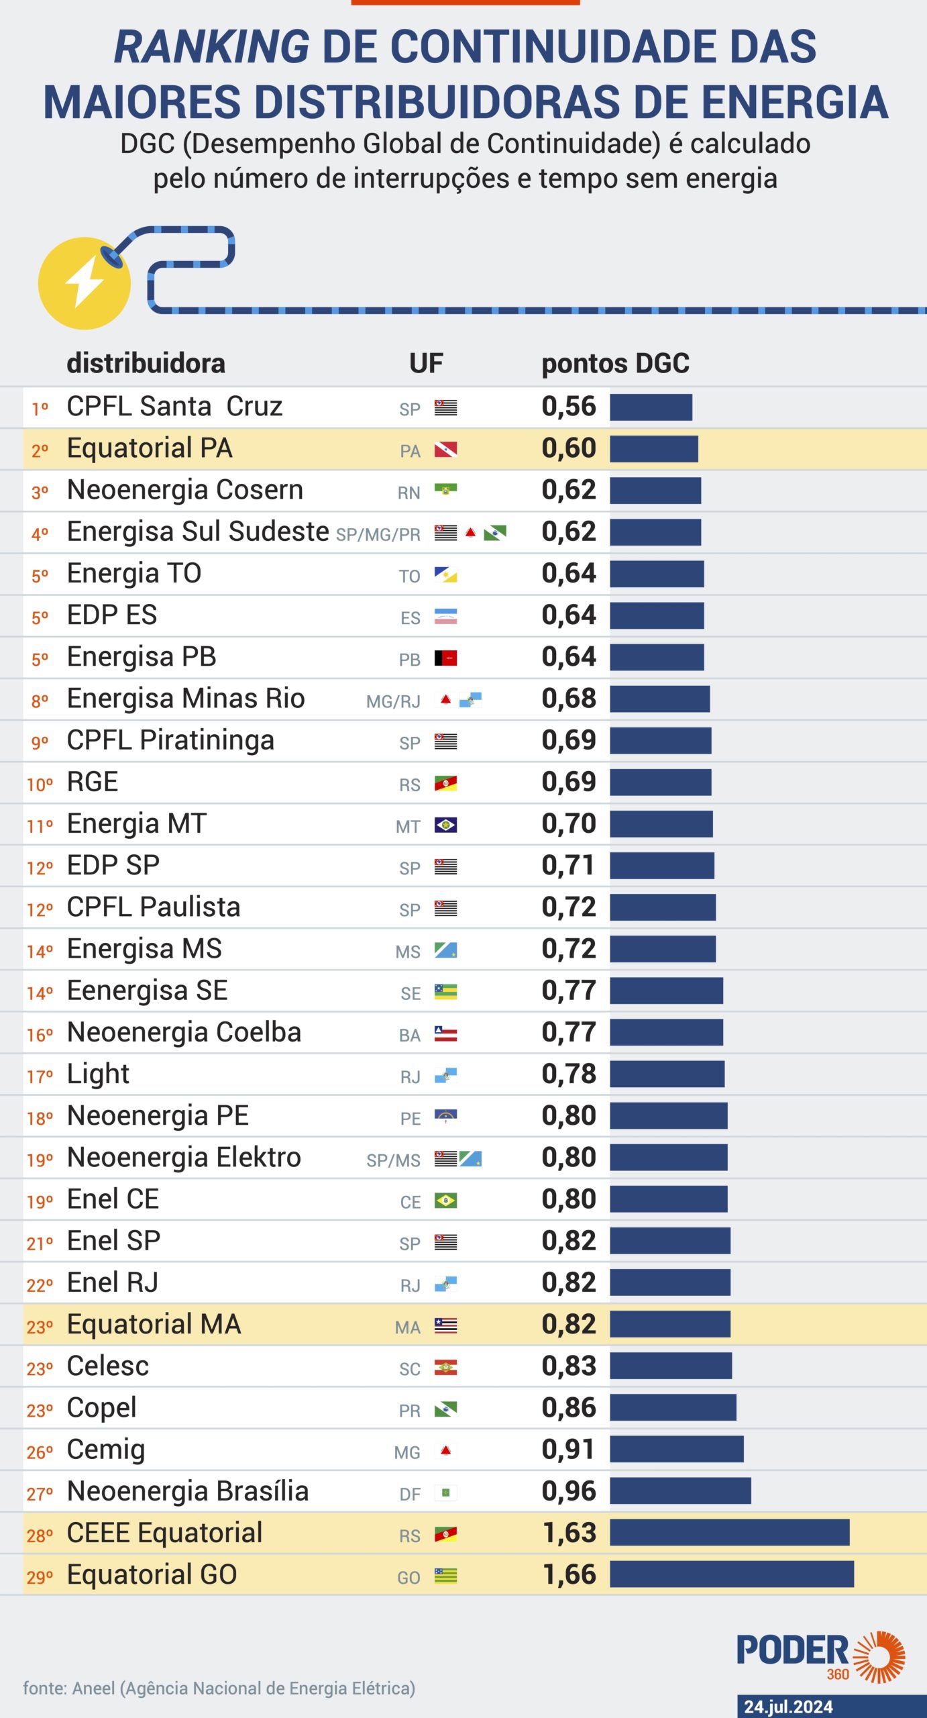Click the Santa Catarina flag beside Celesc
927x1718 pixels.
click(x=445, y=1367)
